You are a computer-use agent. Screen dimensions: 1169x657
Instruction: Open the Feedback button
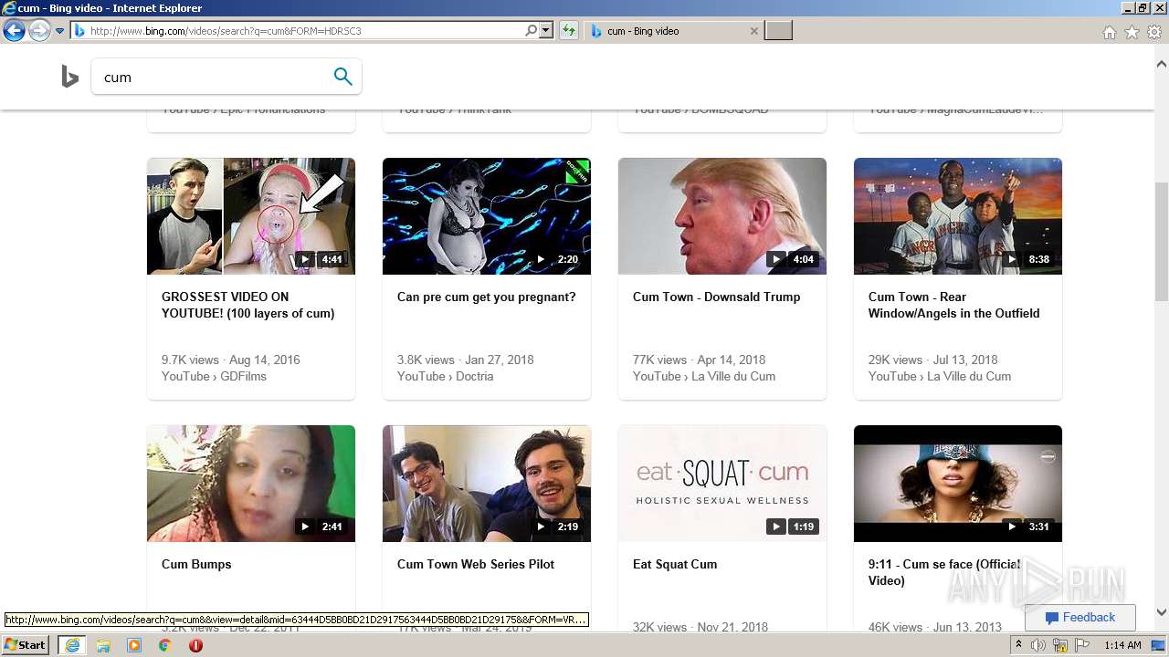[1080, 618]
